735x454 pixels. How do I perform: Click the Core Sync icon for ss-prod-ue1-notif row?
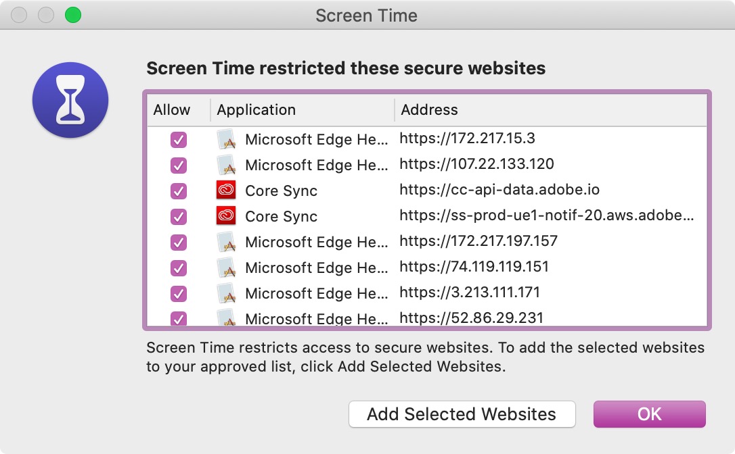click(x=225, y=216)
